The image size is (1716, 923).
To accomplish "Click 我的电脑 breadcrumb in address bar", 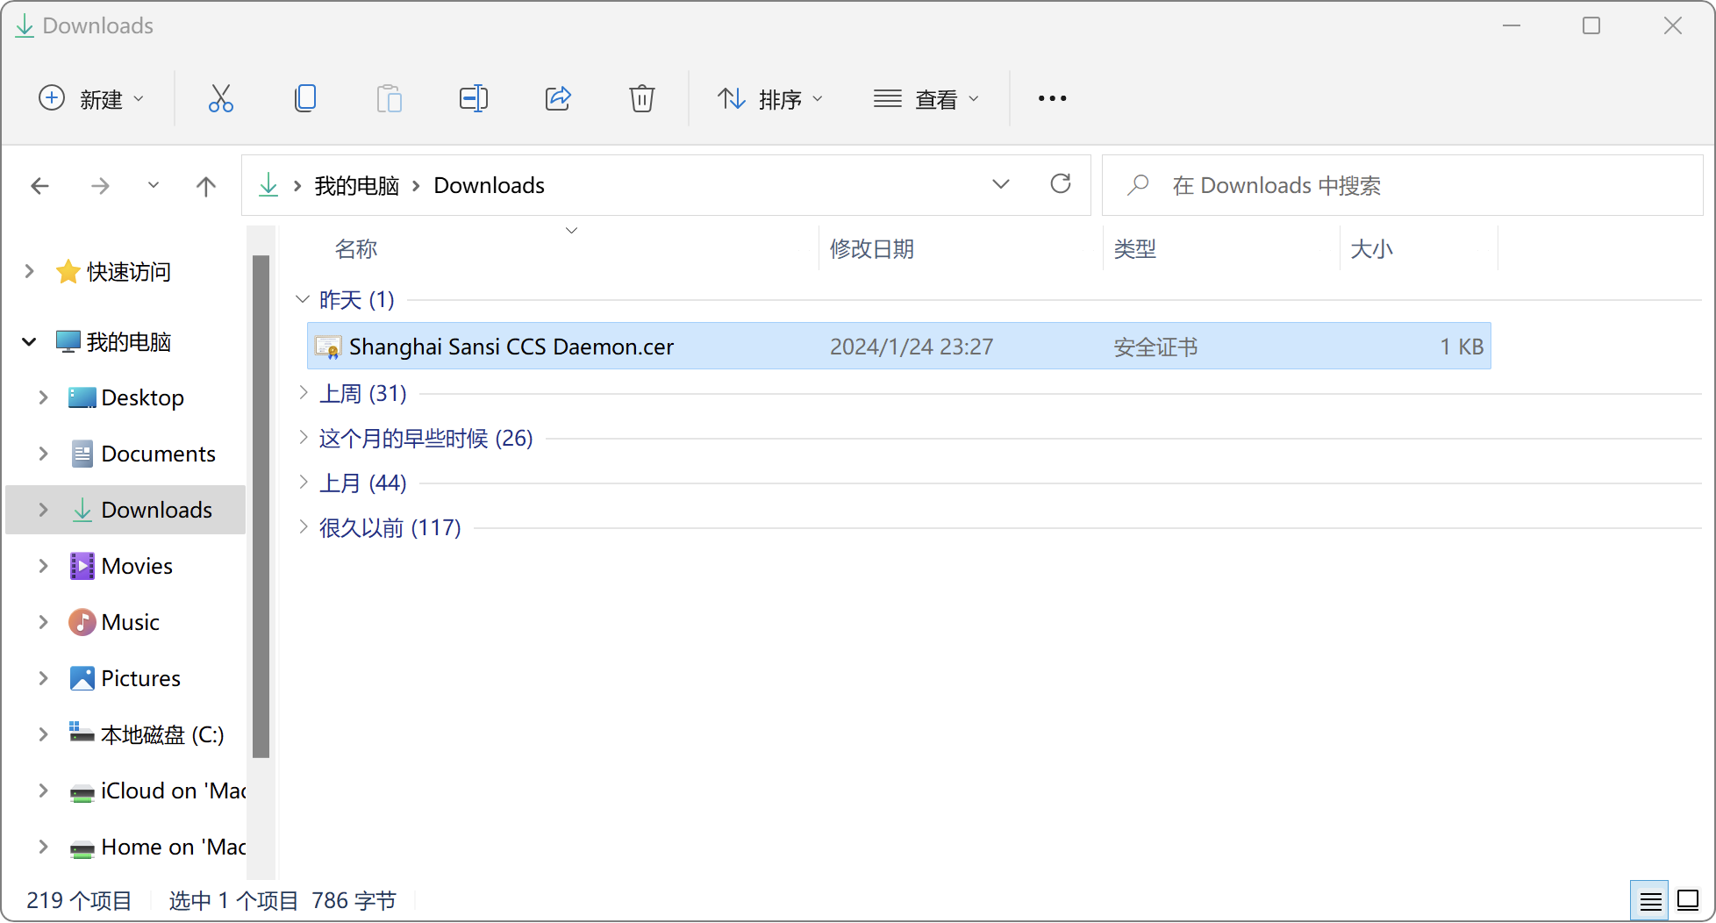I will 357,185.
